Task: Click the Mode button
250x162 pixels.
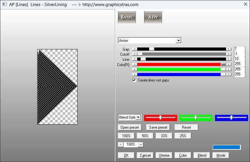Action: tap(221, 155)
